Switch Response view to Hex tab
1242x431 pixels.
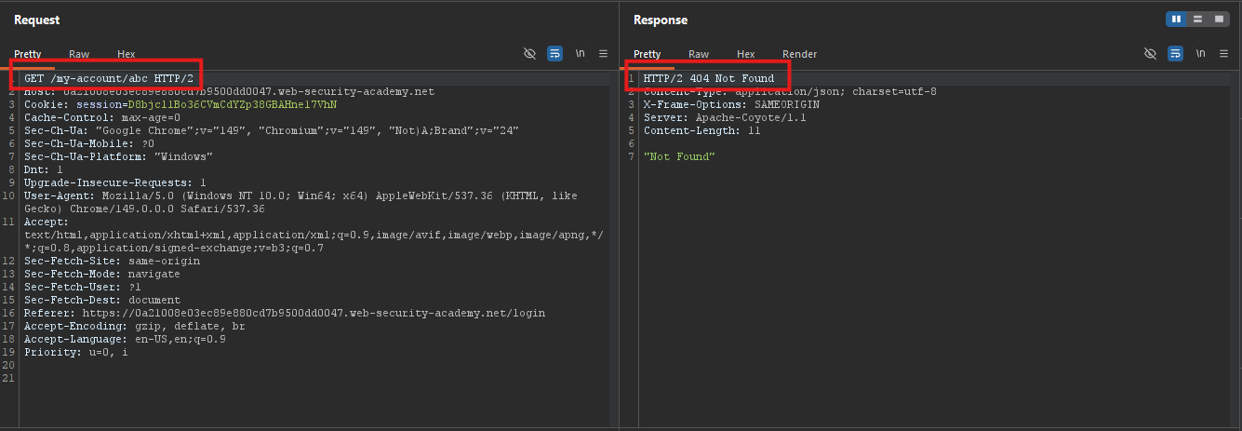click(x=745, y=54)
